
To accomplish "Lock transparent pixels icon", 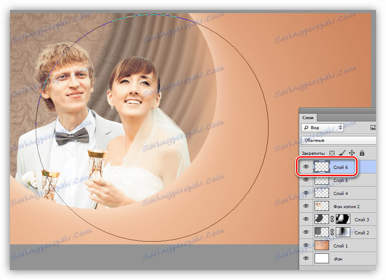I will click(x=332, y=153).
